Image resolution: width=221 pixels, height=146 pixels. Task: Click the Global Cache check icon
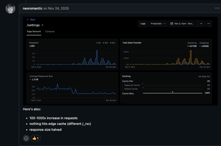click(x=143, y=88)
